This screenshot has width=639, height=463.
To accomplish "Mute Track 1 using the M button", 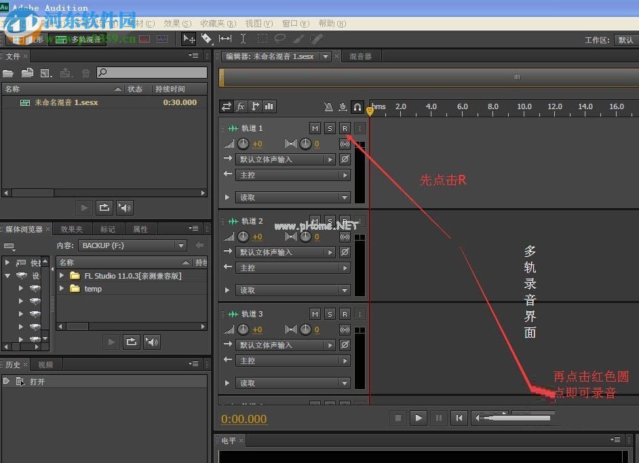I will [315, 128].
